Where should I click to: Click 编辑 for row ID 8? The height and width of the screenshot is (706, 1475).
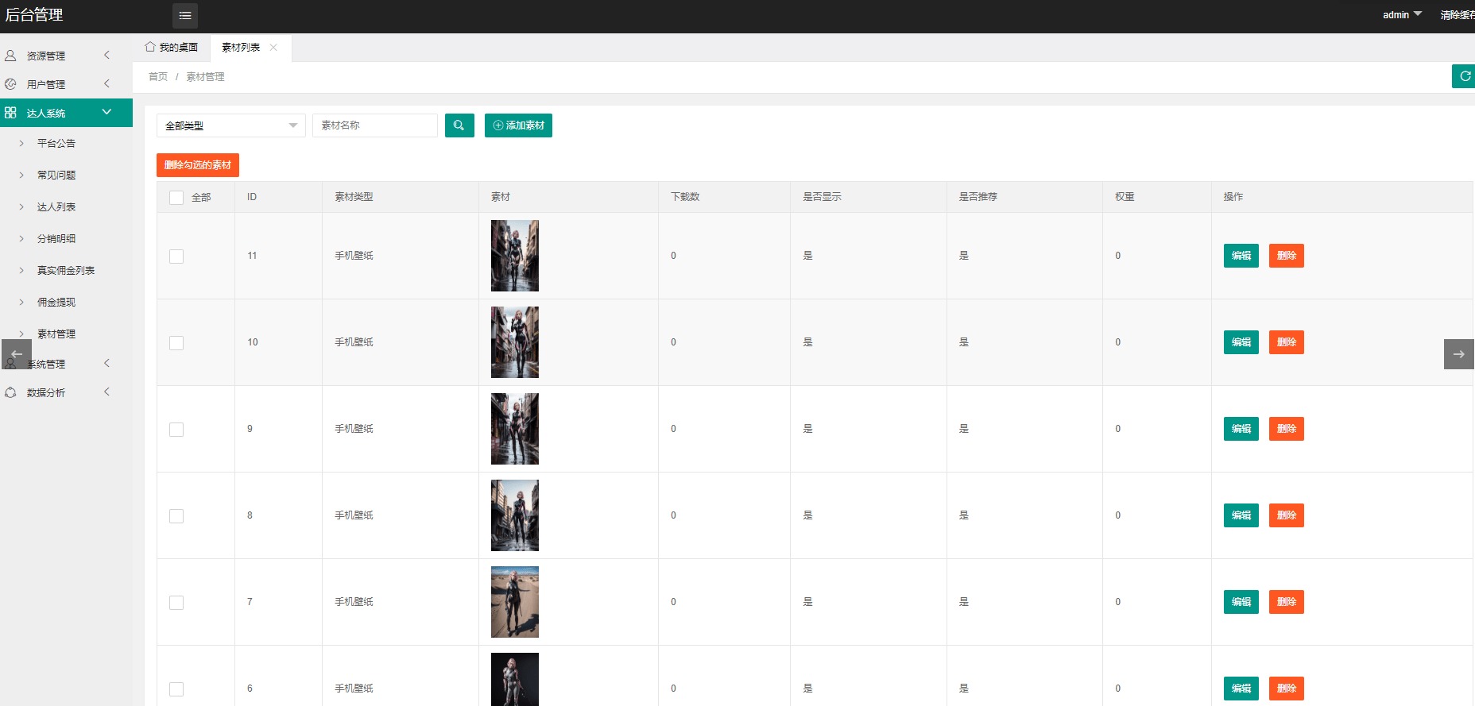1241,515
